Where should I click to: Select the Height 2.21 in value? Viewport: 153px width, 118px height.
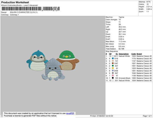coord(149,7)
